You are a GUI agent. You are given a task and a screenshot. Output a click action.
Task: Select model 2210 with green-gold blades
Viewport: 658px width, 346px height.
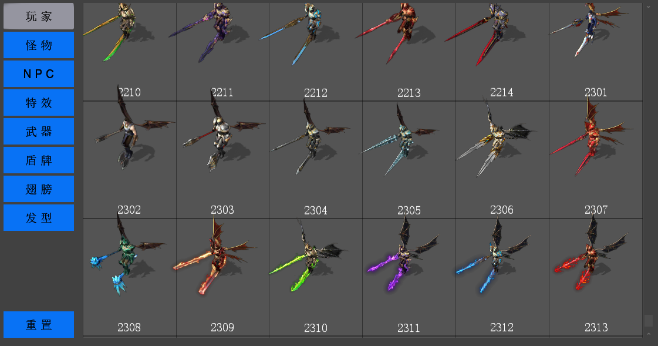pos(129,52)
